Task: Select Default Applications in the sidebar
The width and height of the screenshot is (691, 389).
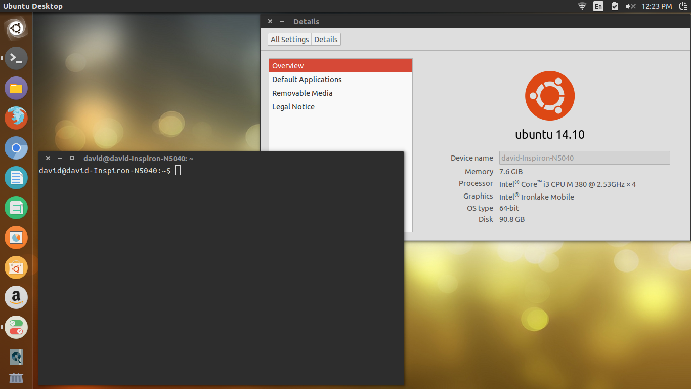Action: [307, 79]
